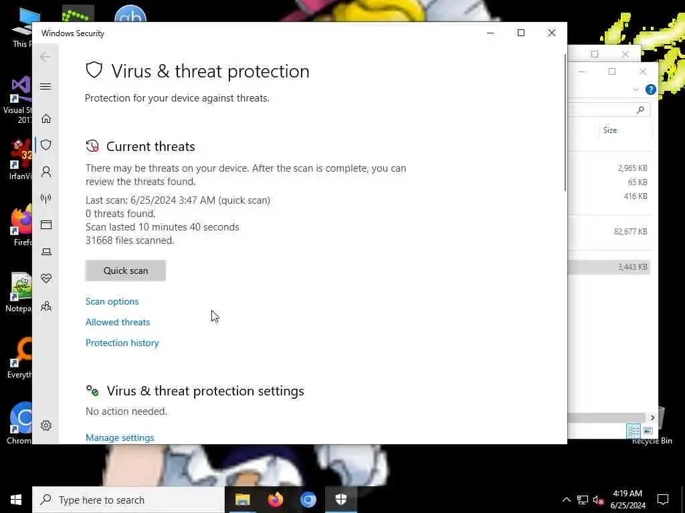Image resolution: width=685 pixels, height=513 pixels.
Task: Start a Quick scan
Action: [126, 271]
